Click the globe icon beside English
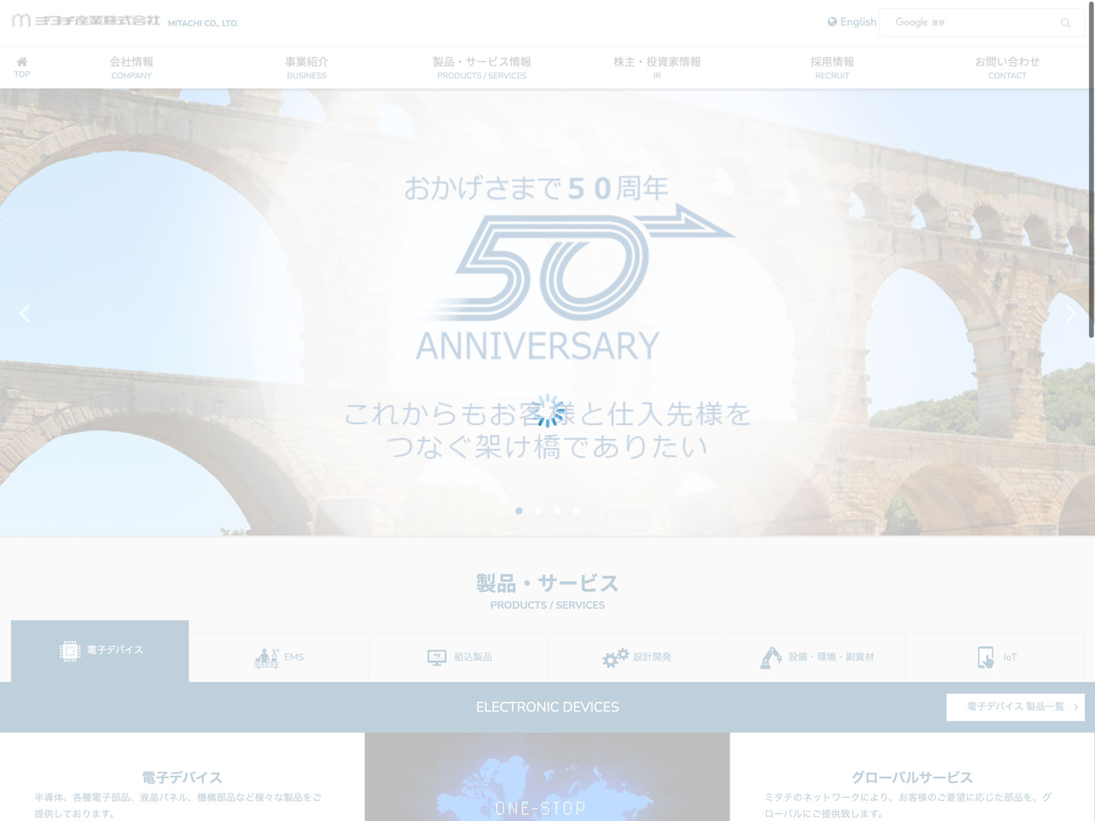The height and width of the screenshot is (821, 1095). point(832,22)
